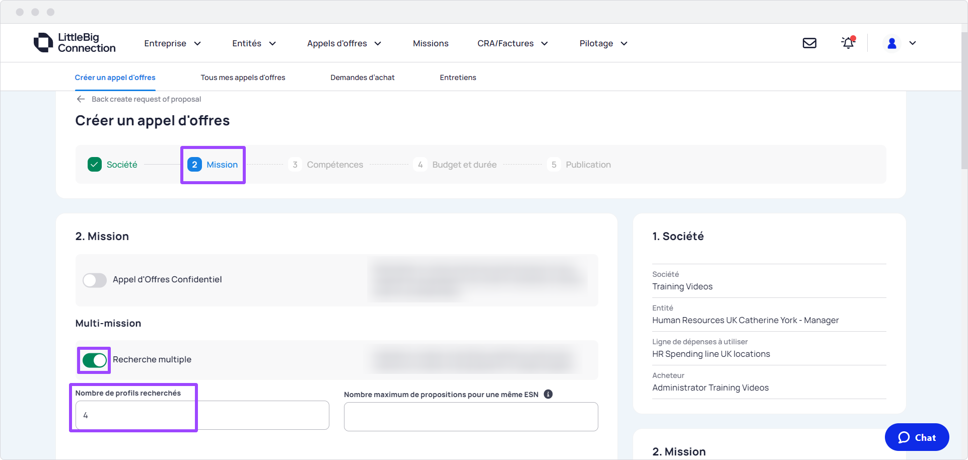Disable the Recherche multiple switch

(x=95, y=360)
